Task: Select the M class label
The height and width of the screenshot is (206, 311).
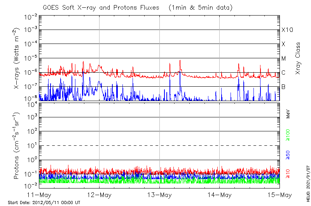Action: (x=284, y=58)
